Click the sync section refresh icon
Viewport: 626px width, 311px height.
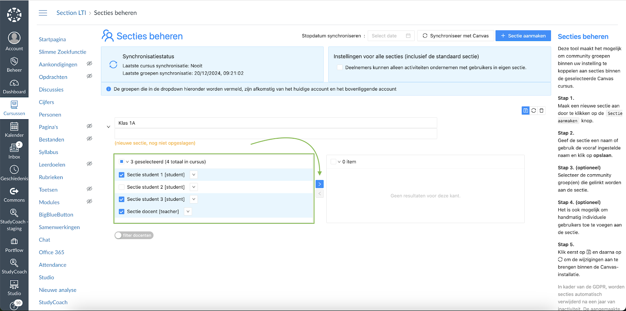[x=534, y=111]
